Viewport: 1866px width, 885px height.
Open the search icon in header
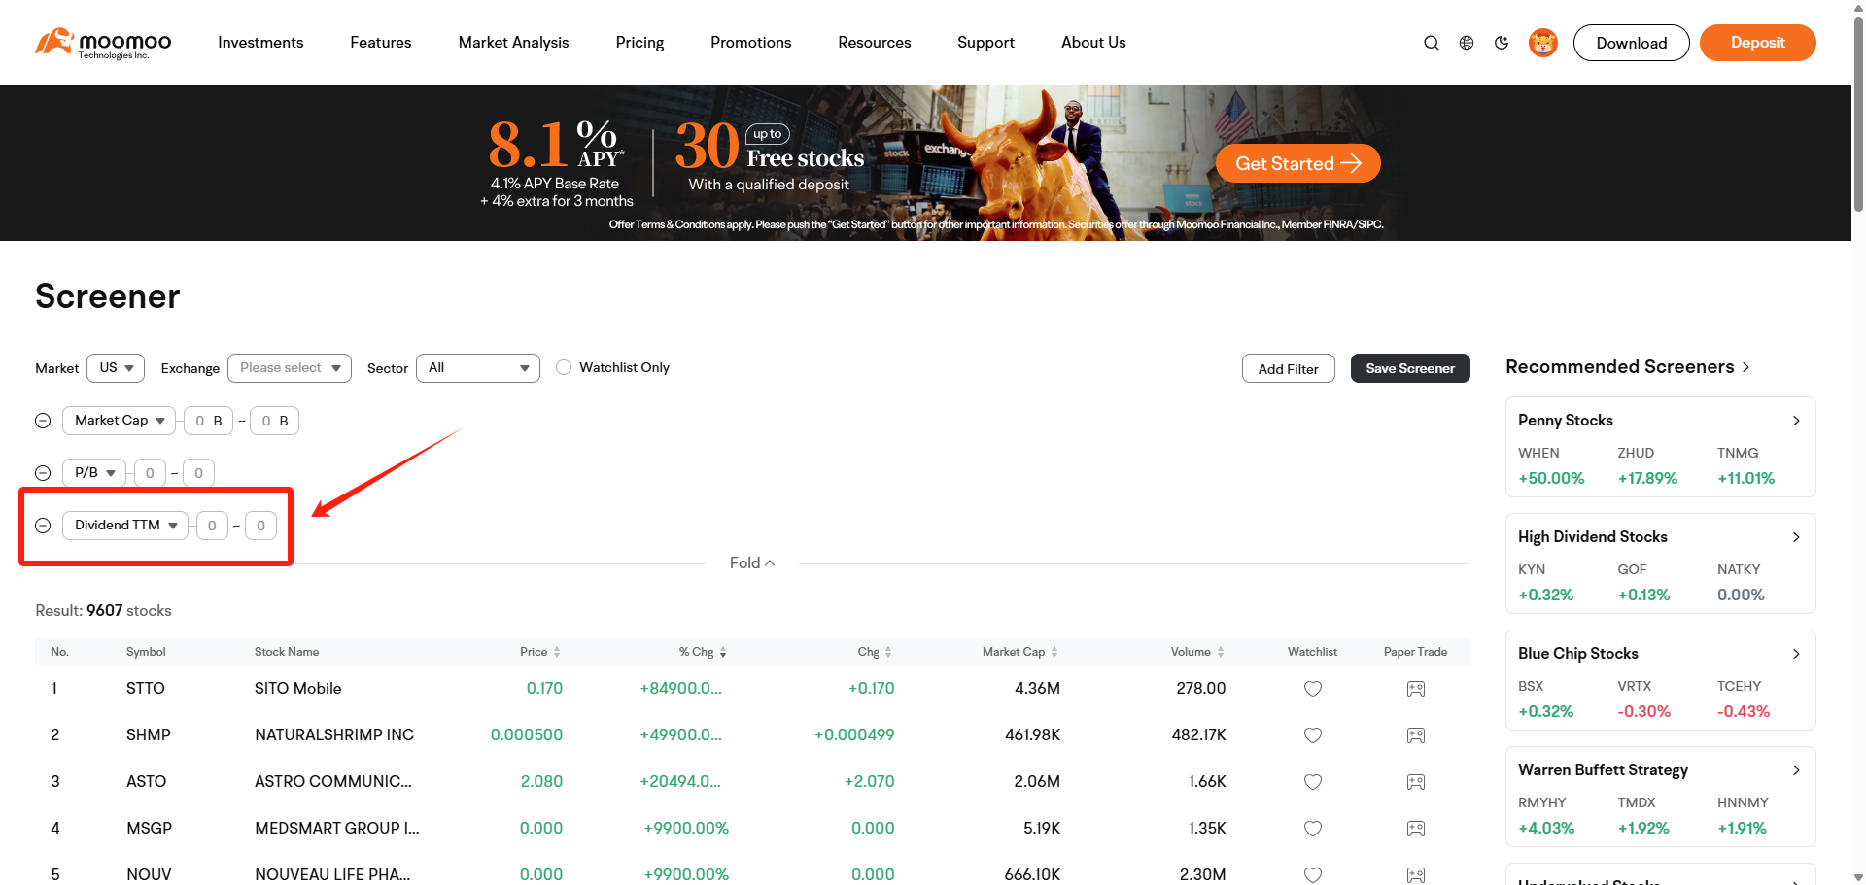pos(1432,43)
